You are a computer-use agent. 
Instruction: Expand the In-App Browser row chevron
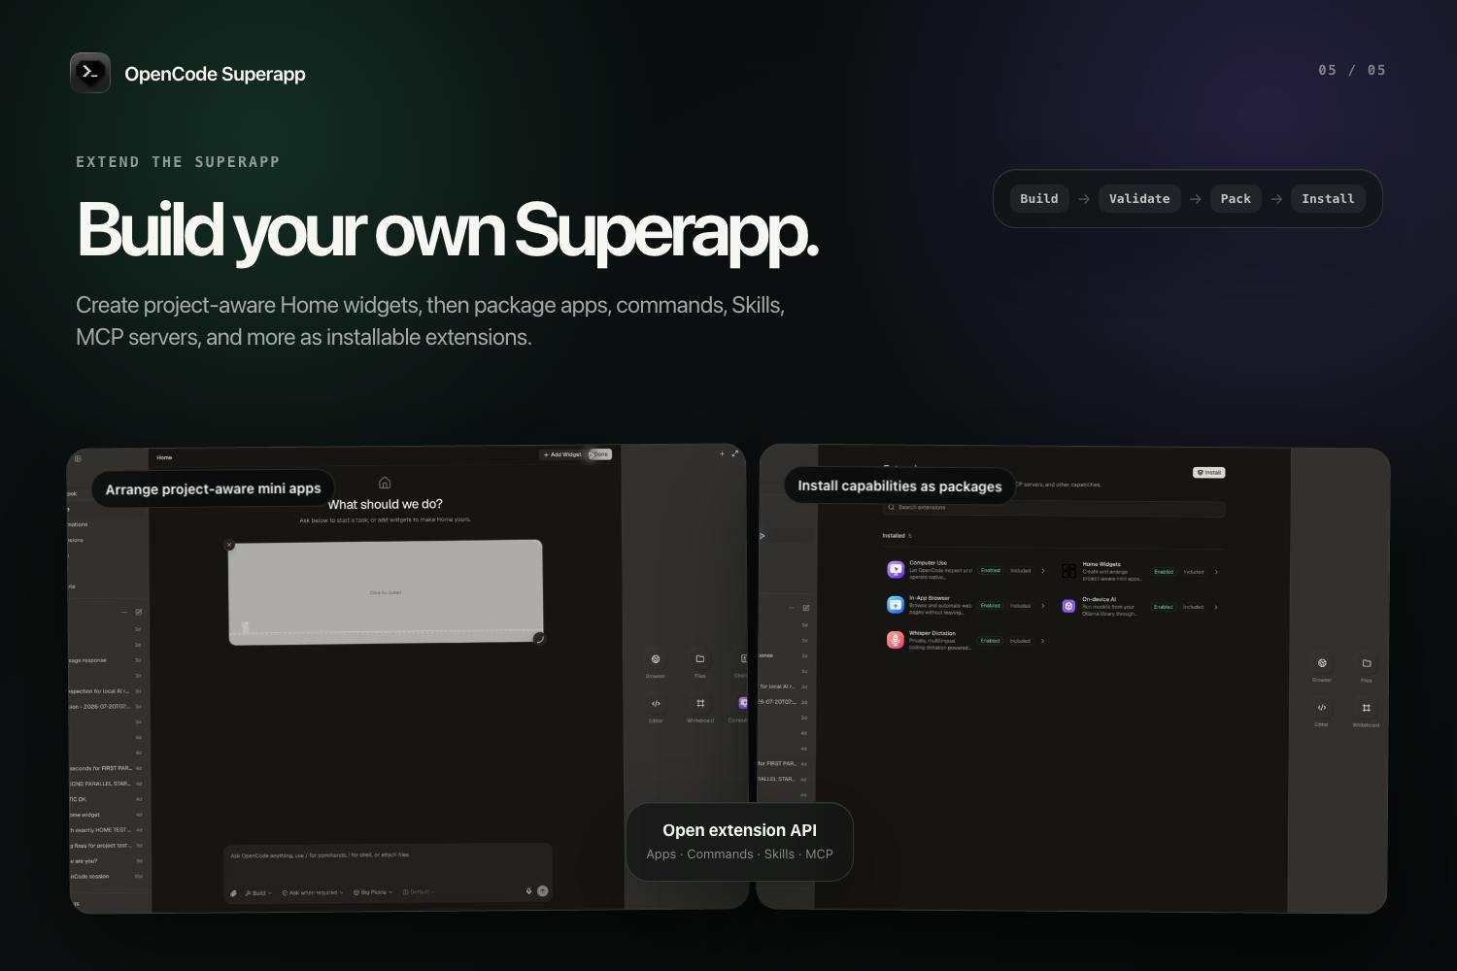(1043, 606)
